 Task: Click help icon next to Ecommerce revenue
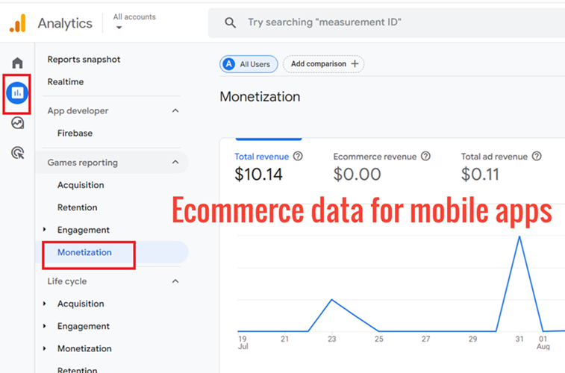(425, 156)
